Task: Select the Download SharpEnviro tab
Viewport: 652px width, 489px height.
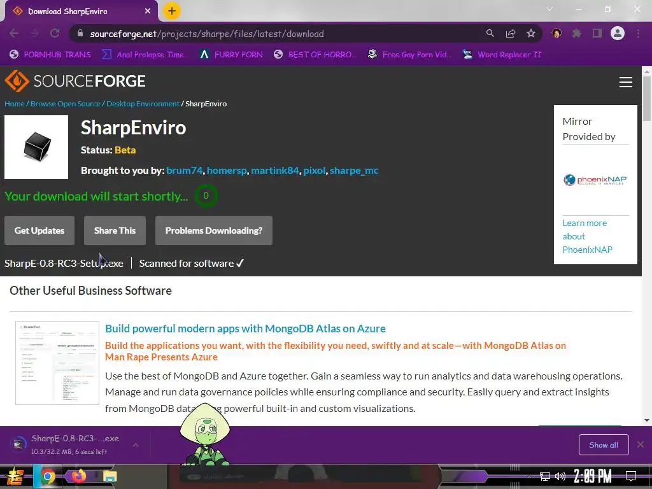Action: [81, 11]
